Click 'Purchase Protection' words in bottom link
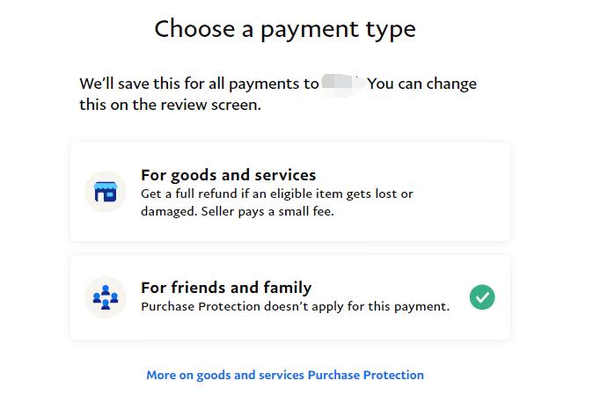Screen dimensions: 593x417 point(366,375)
